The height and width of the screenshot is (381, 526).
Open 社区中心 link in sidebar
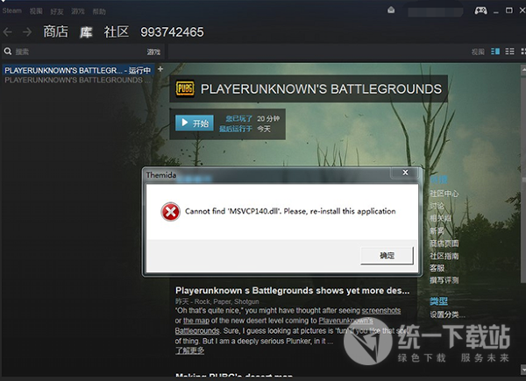click(x=444, y=193)
